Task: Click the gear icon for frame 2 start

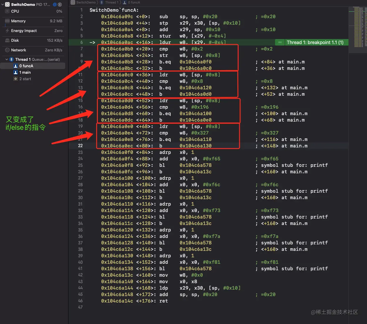Action: (16, 79)
